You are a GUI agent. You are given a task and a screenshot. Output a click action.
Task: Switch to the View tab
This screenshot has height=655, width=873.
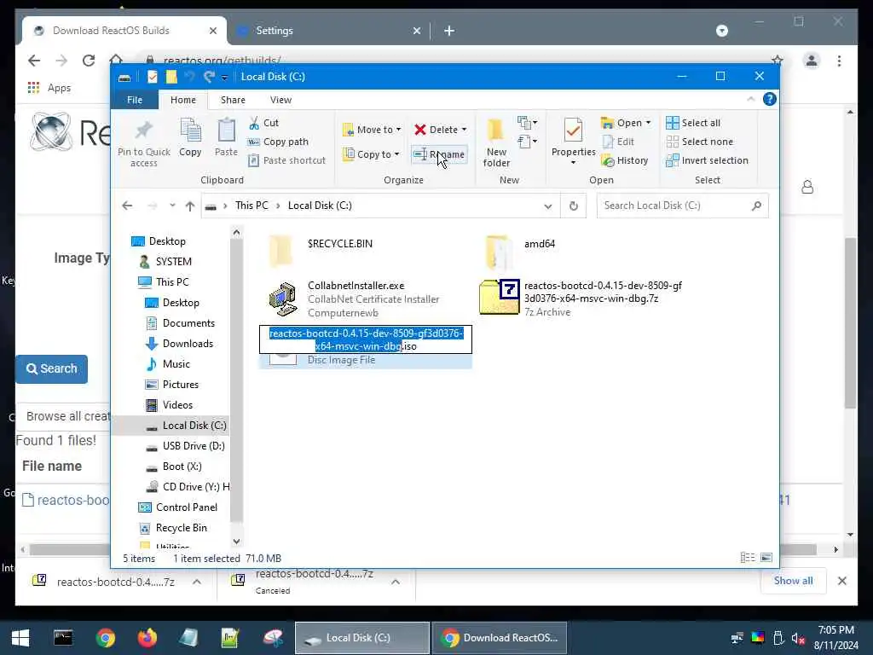[x=280, y=100]
